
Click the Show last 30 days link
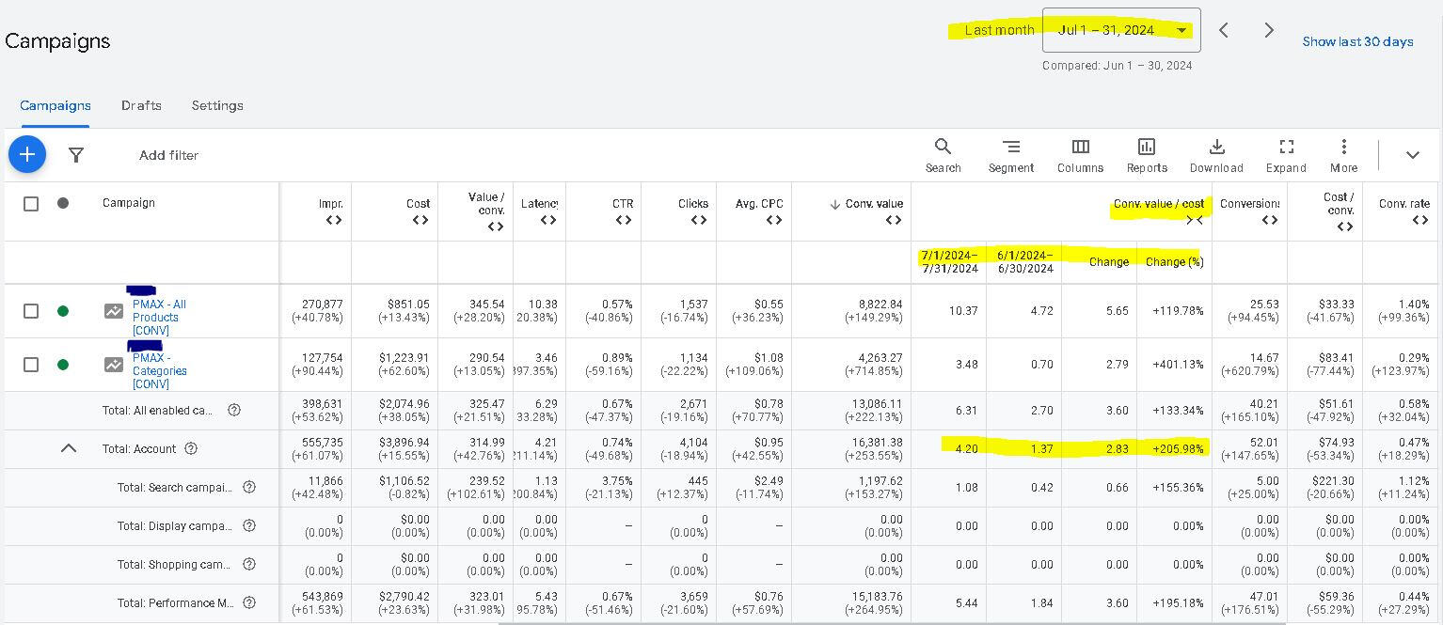[x=1357, y=41]
